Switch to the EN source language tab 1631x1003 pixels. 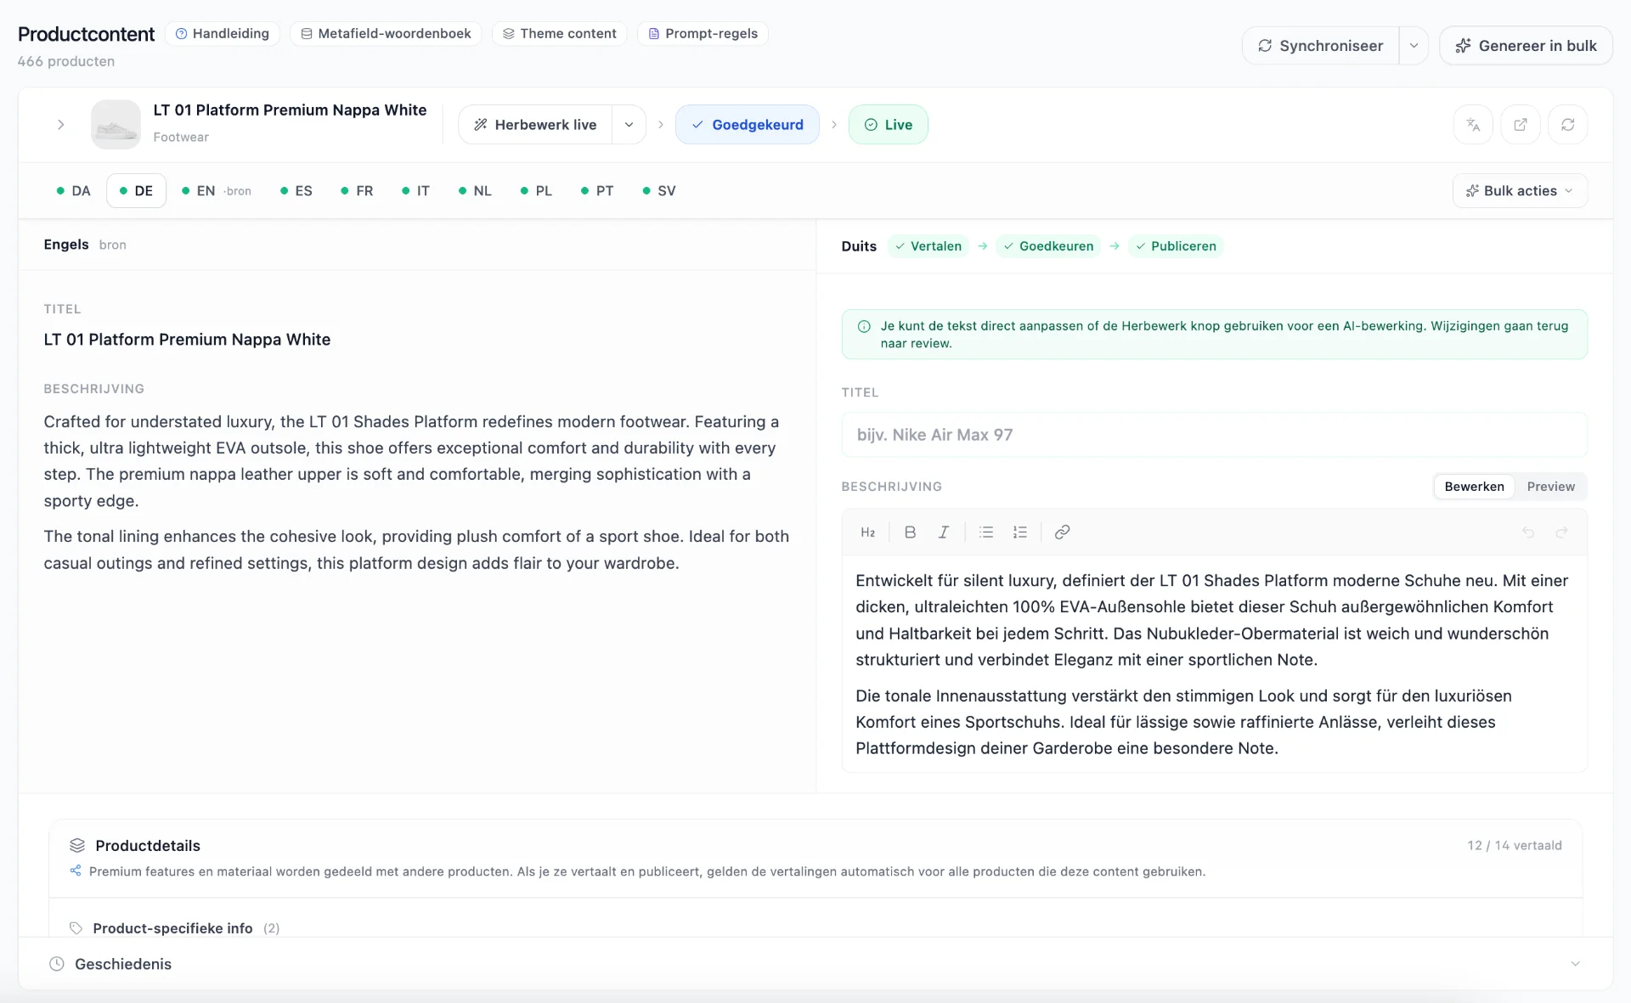click(217, 191)
